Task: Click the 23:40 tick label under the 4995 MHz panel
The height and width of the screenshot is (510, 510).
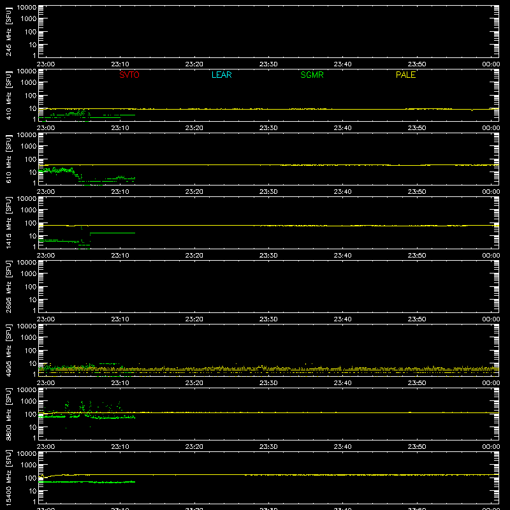Action: (x=342, y=383)
